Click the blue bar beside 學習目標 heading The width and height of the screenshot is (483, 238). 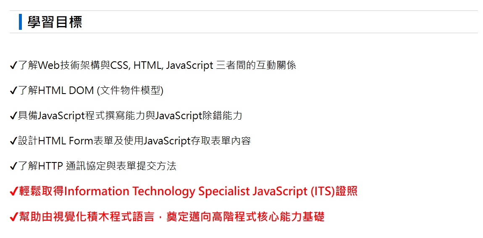[20, 22]
